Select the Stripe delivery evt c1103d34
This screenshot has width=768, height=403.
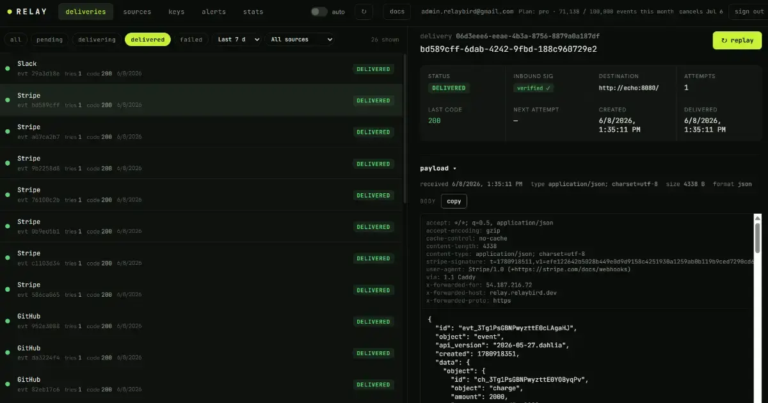(x=202, y=258)
